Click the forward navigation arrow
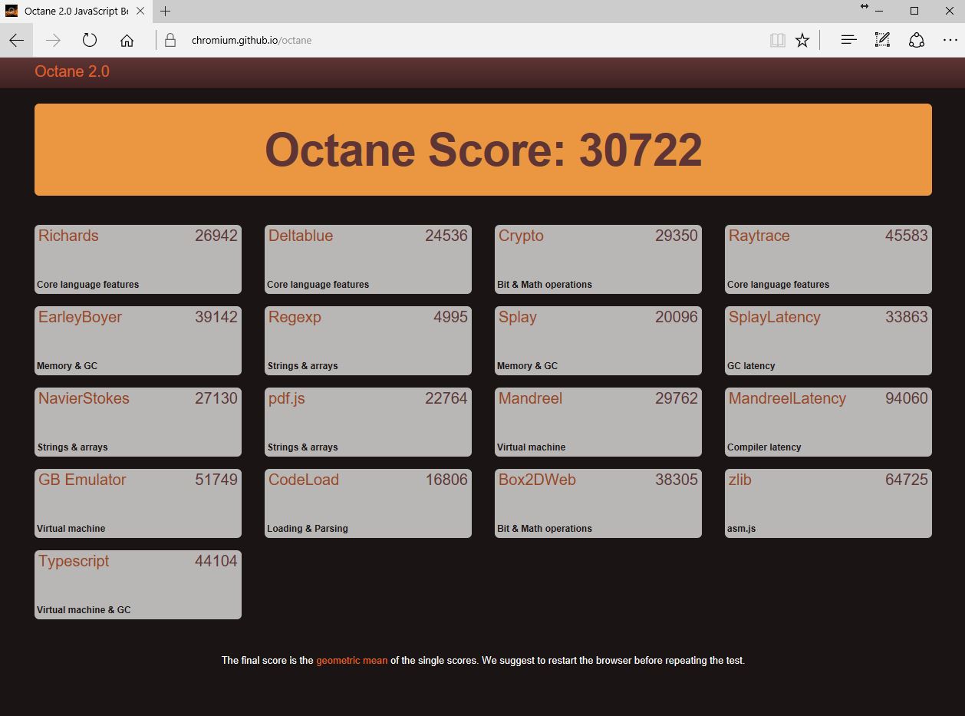The width and height of the screenshot is (965, 716). tap(53, 40)
